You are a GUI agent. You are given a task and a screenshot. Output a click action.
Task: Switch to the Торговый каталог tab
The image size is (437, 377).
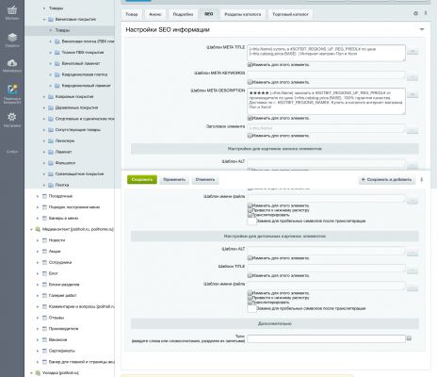tap(290, 14)
